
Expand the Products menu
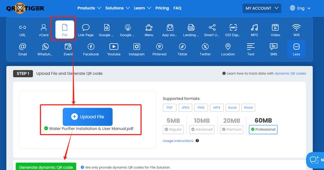tap(89, 8)
